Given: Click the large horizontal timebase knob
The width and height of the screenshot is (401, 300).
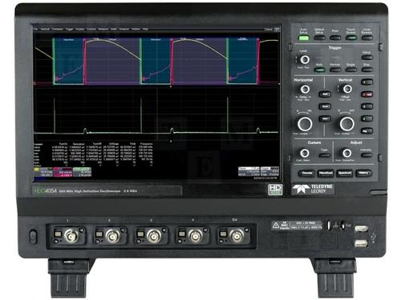Looking at the screenshot, I should [x=305, y=124].
